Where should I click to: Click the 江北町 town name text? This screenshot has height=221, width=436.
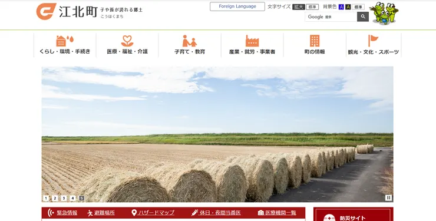(78, 12)
